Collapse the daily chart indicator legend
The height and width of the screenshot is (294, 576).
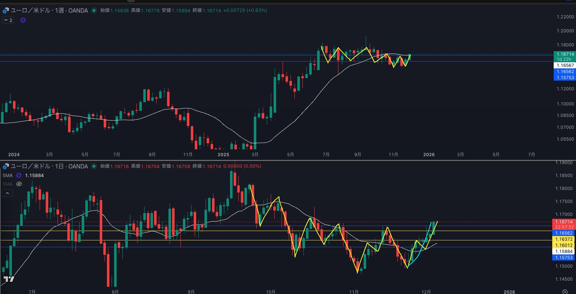(x=7, y=193)
